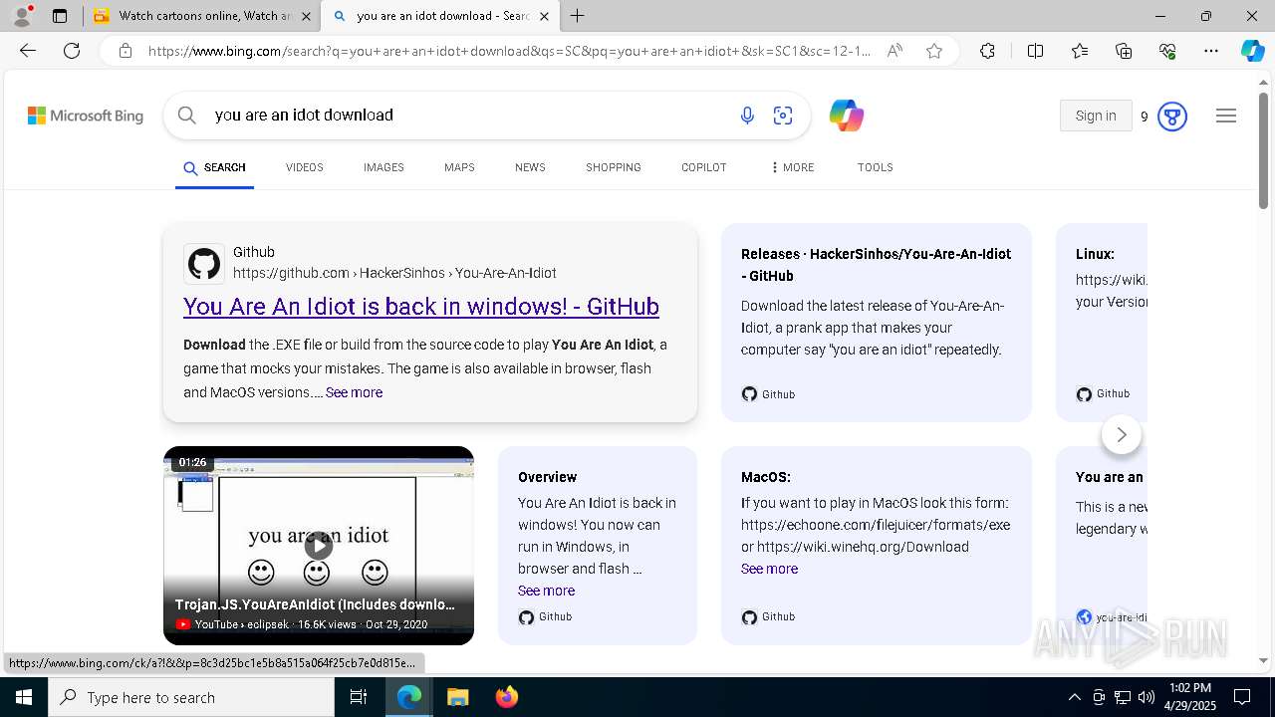Switch to IMAGES search tab
Viewport: 1275px width, 717px height.
tap(383, 167)
